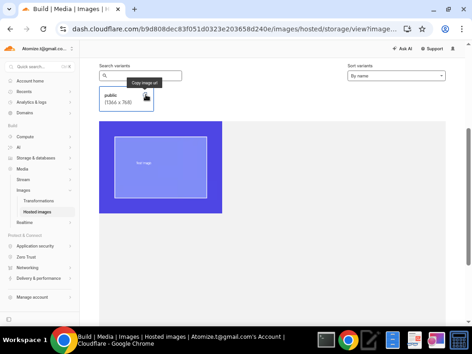Image resolution: width=472 pixels, height=354 pixels.
Task: Open Hosted images in the sidebar
Action: (x=37, y=212)
